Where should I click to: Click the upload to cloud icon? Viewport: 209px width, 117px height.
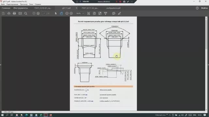9,13
